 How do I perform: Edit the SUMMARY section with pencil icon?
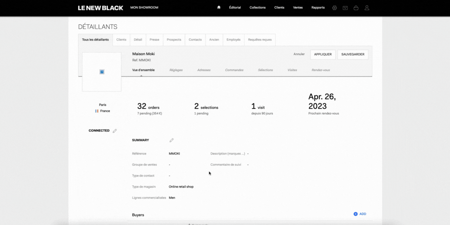click(171, 140)
